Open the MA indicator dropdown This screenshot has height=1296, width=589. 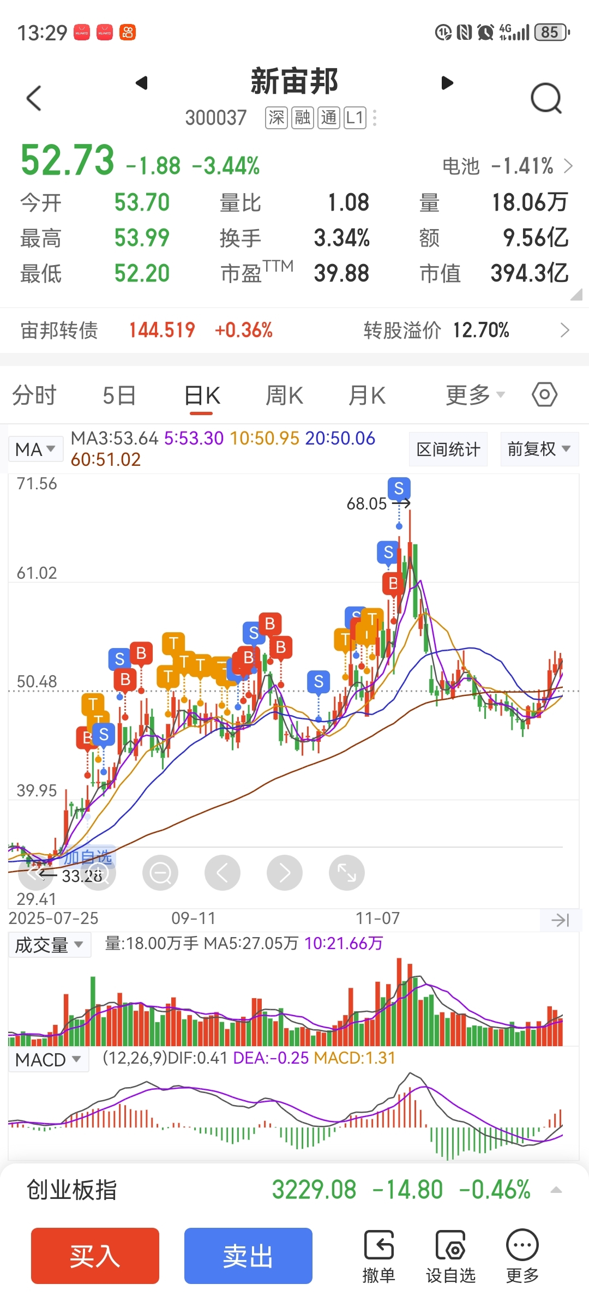[x=35, y=449]
